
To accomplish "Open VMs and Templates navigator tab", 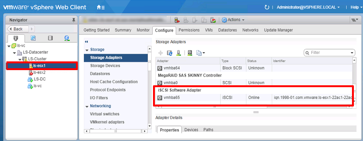I will [x=33, y=38].
